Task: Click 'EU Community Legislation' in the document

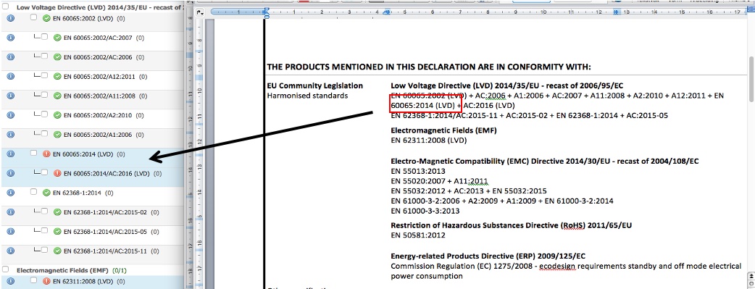Action: pyautogui.click(x=315, y=85)
